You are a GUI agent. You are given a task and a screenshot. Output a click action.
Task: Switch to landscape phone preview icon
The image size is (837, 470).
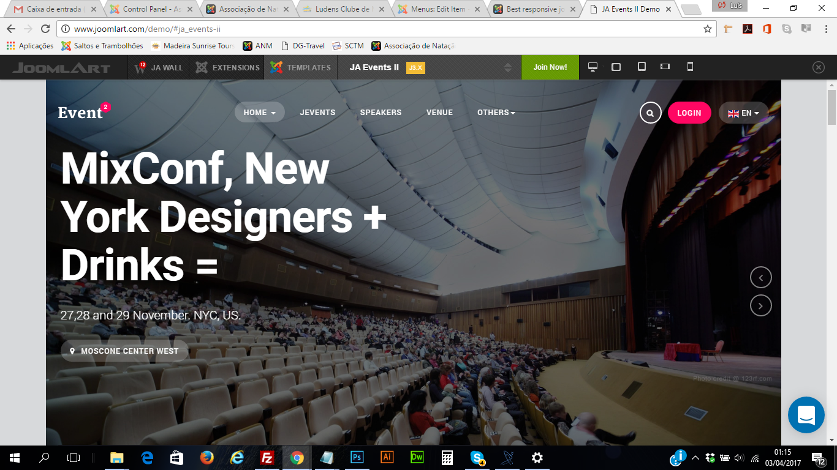[665, 67]
